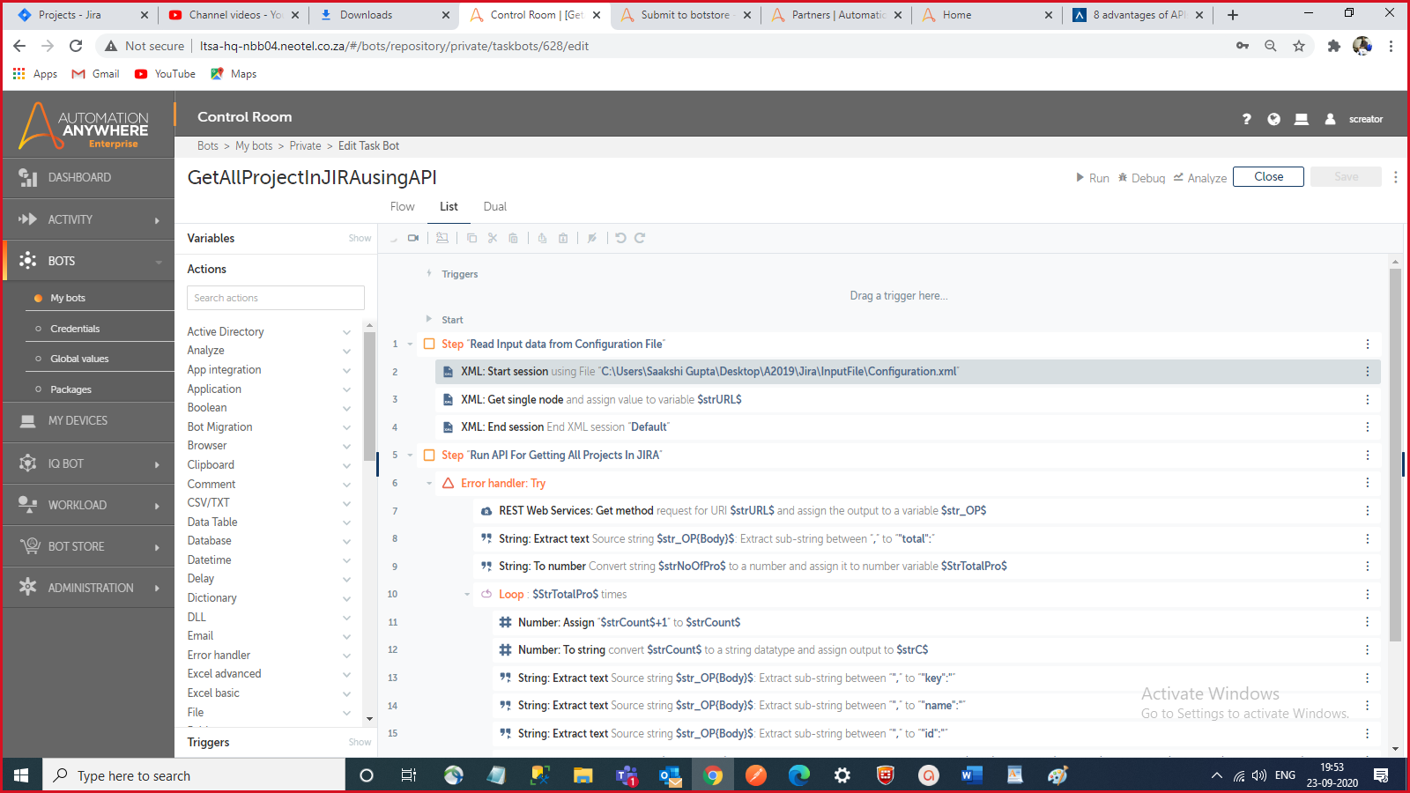Open options menu for Loop row
The width and height of the screenshot is (1410, 793).
pos(1367,595)
